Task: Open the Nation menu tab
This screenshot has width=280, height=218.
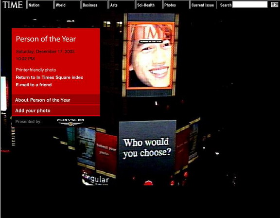Action: coord(34,5)
